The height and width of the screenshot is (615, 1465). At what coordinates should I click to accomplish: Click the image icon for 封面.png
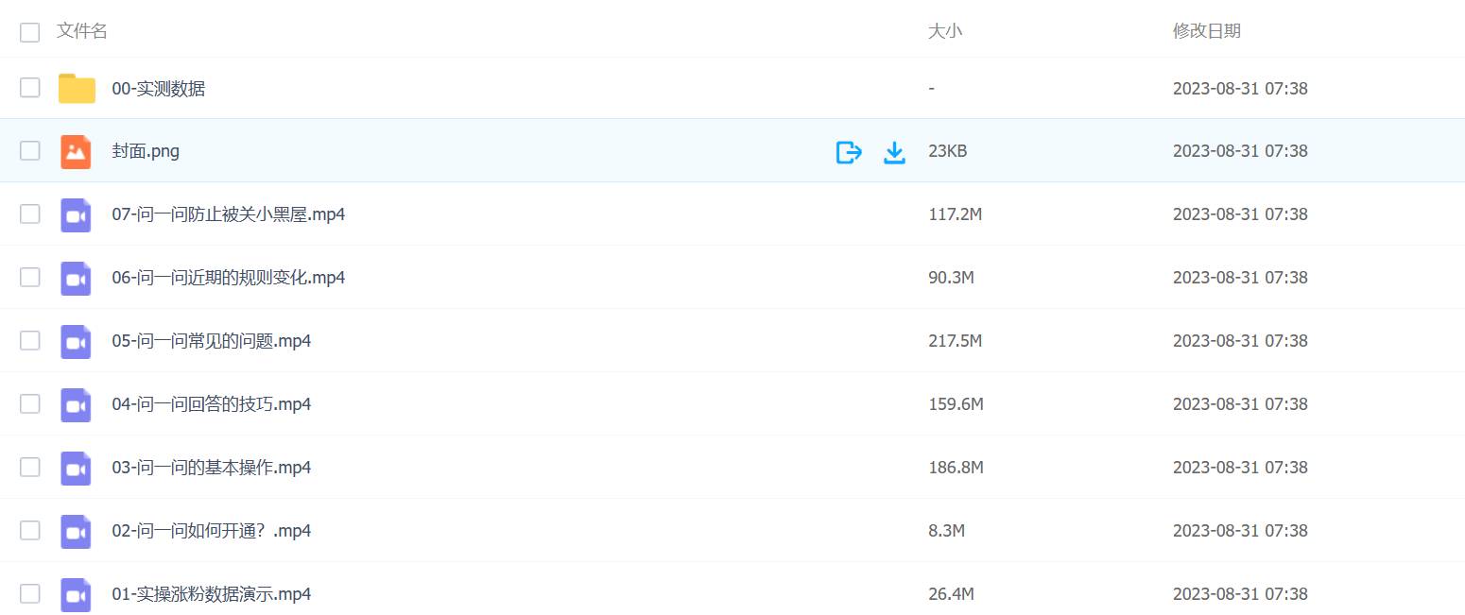tap(76, 151)
